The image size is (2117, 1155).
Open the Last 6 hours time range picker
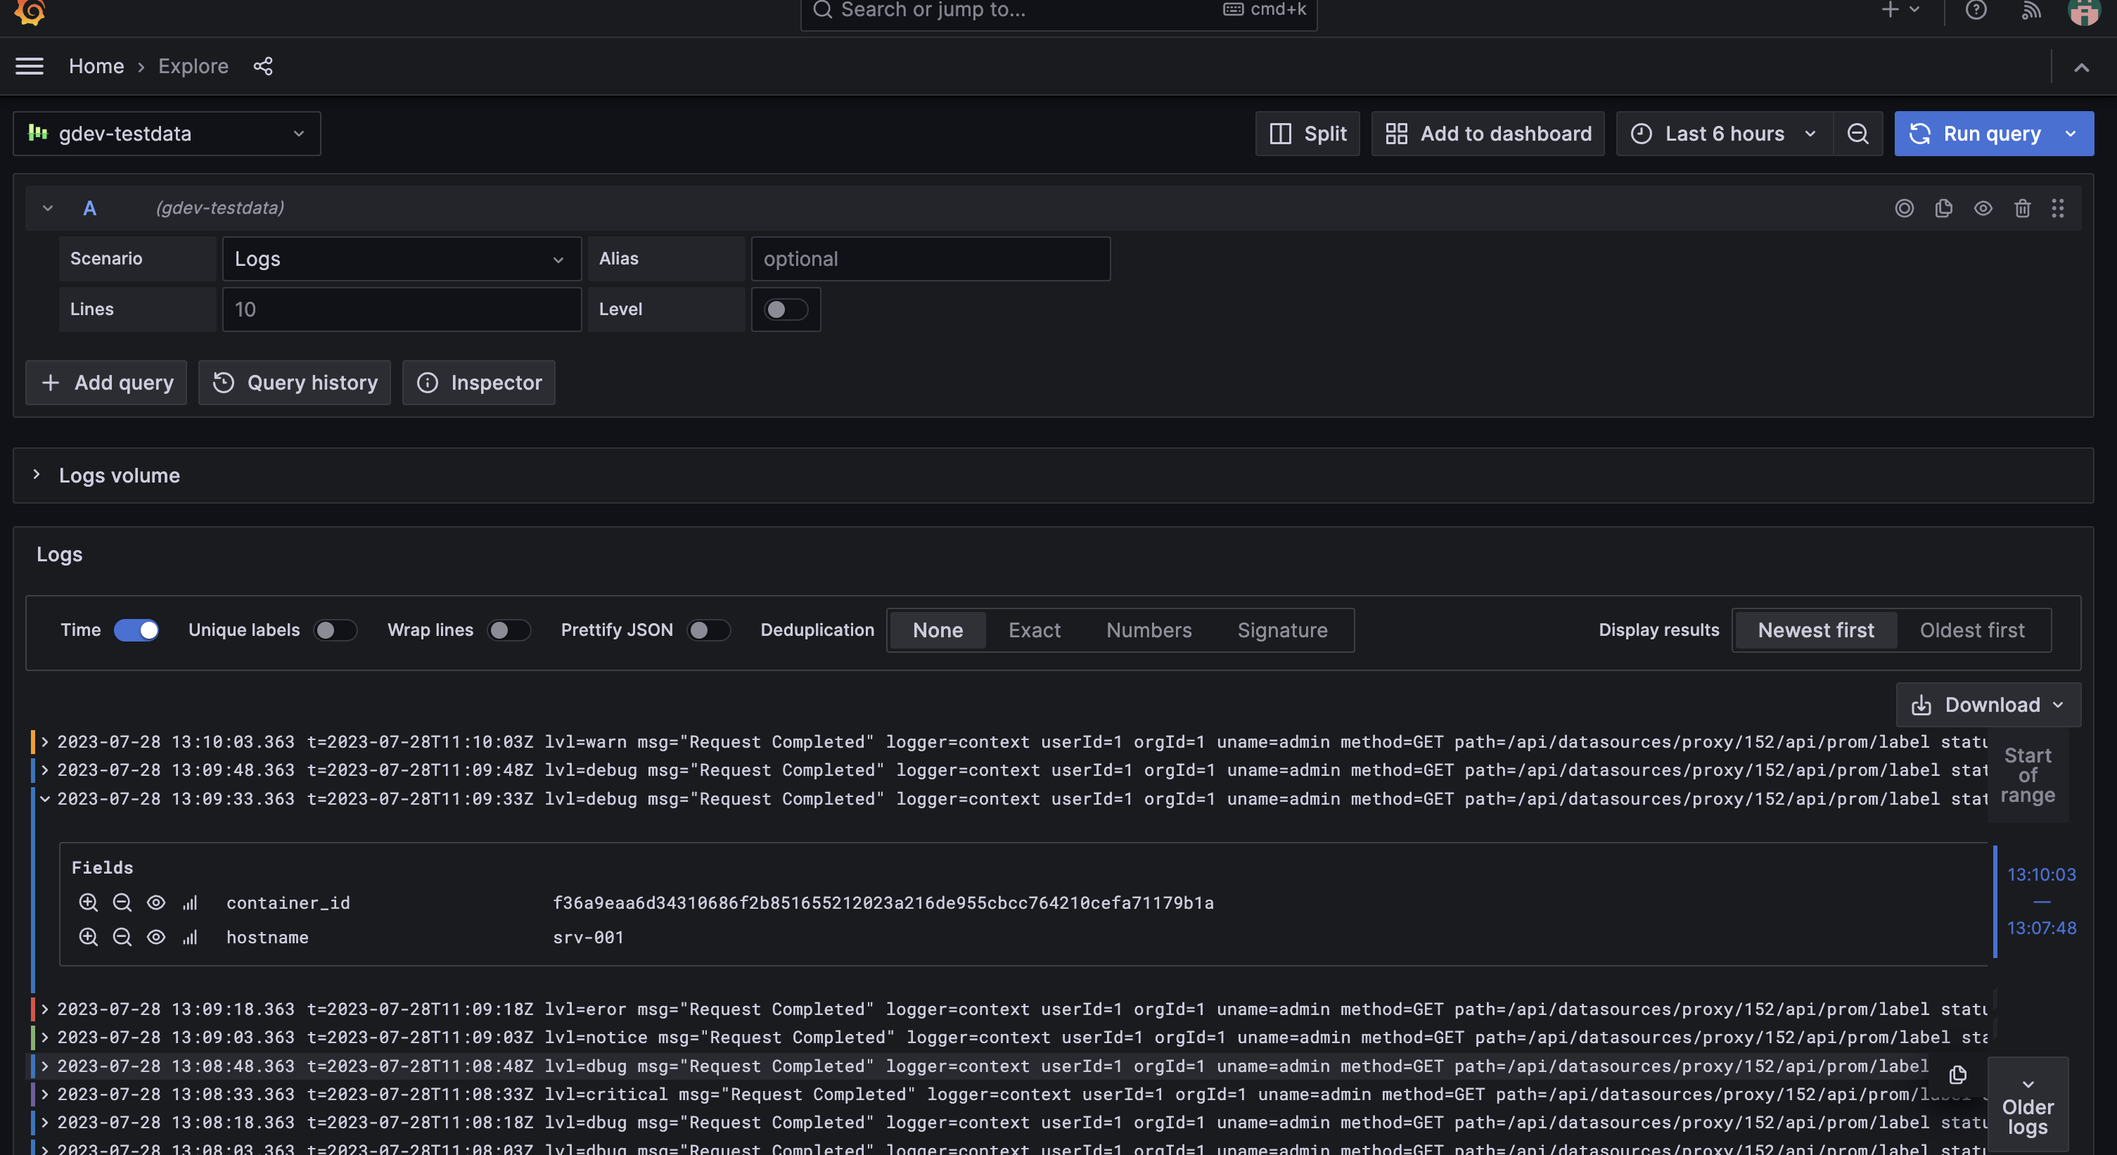(x=1722, y=133)
